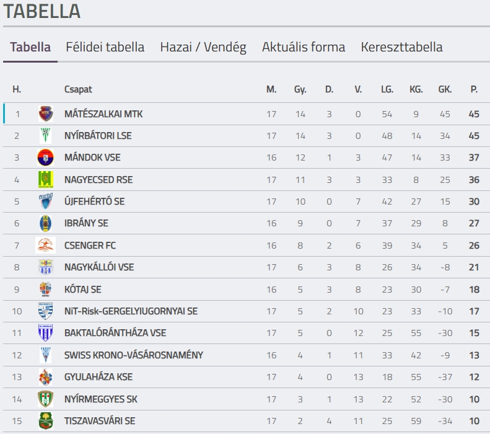Screen dimensions: 490x434
Task: Open the Hazai / Vendég tab
Action: [203, 47]
